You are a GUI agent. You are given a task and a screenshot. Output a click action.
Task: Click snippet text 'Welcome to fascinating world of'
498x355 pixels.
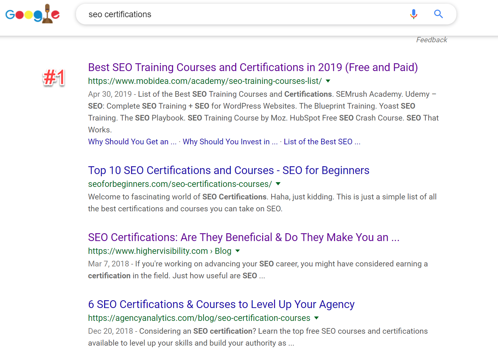click(x=144, y=197)
